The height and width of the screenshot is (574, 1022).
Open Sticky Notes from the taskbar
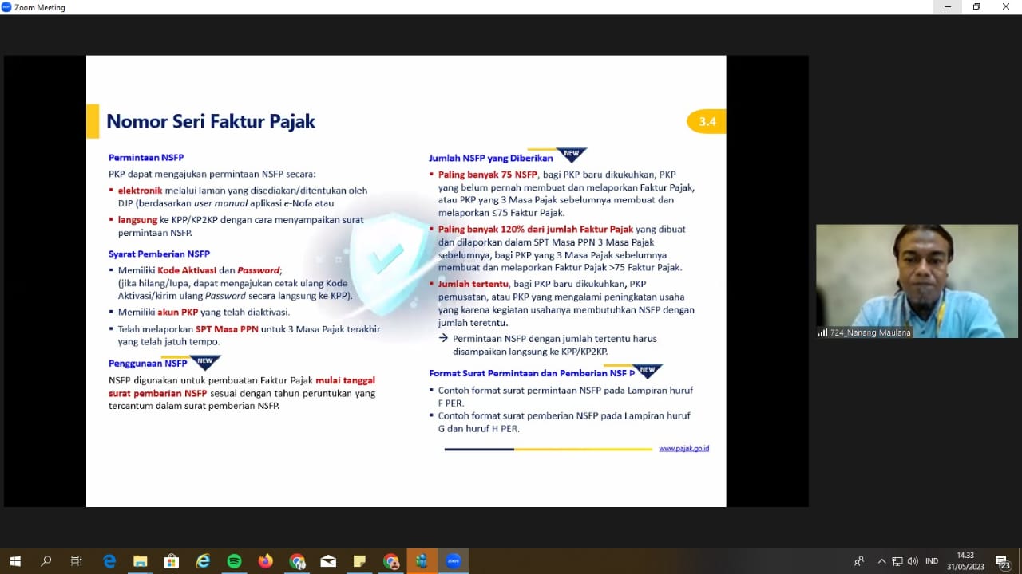[359, 561]
